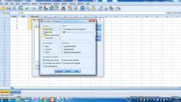181x102 pixels.
Task: Click the Insert variable icon
Action: tap(76, 8)
